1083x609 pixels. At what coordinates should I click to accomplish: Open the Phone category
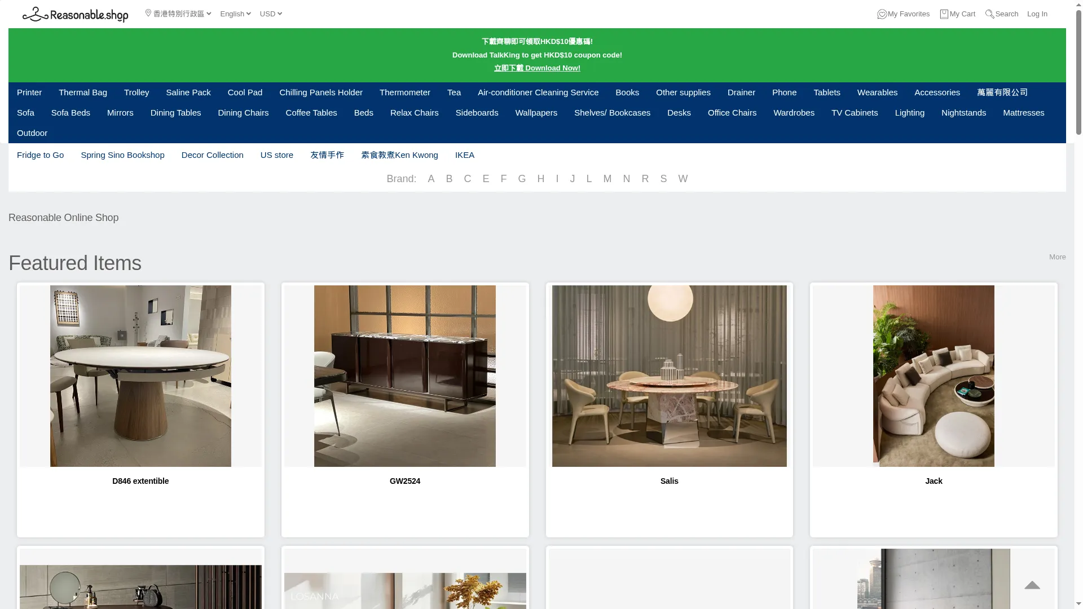(784, 92)
